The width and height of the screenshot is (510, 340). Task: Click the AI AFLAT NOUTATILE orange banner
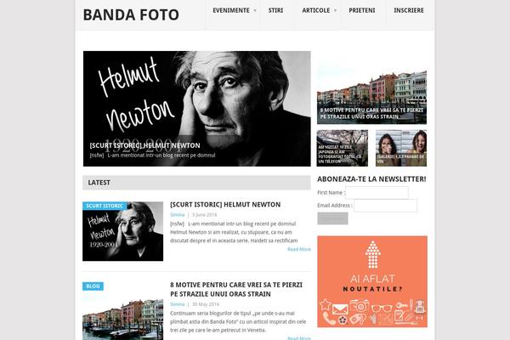tap(372, 281)
